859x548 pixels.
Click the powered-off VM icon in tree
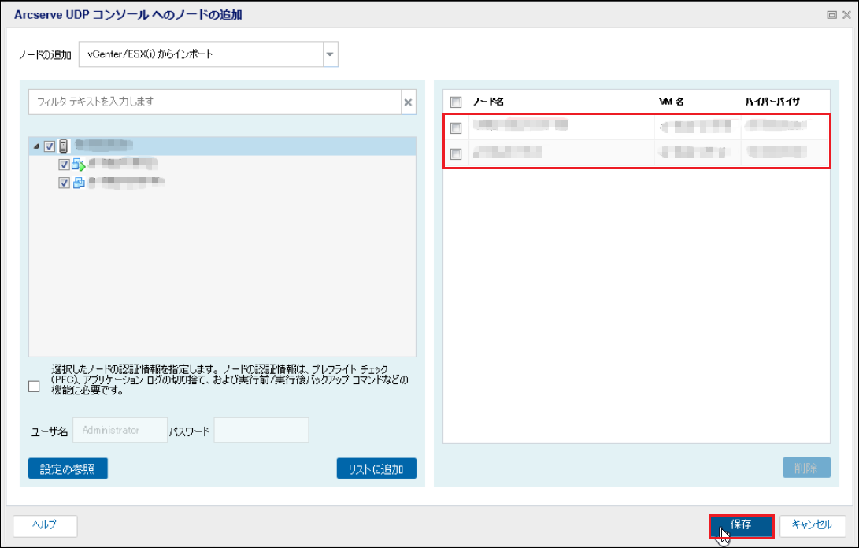(x=78, y=183)
